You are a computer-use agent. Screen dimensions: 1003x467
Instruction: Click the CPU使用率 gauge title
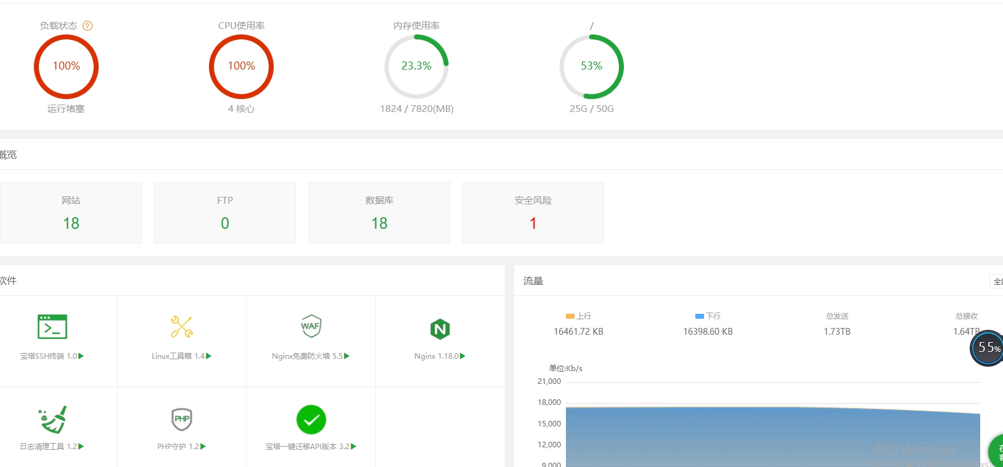[x=241, y=26]
